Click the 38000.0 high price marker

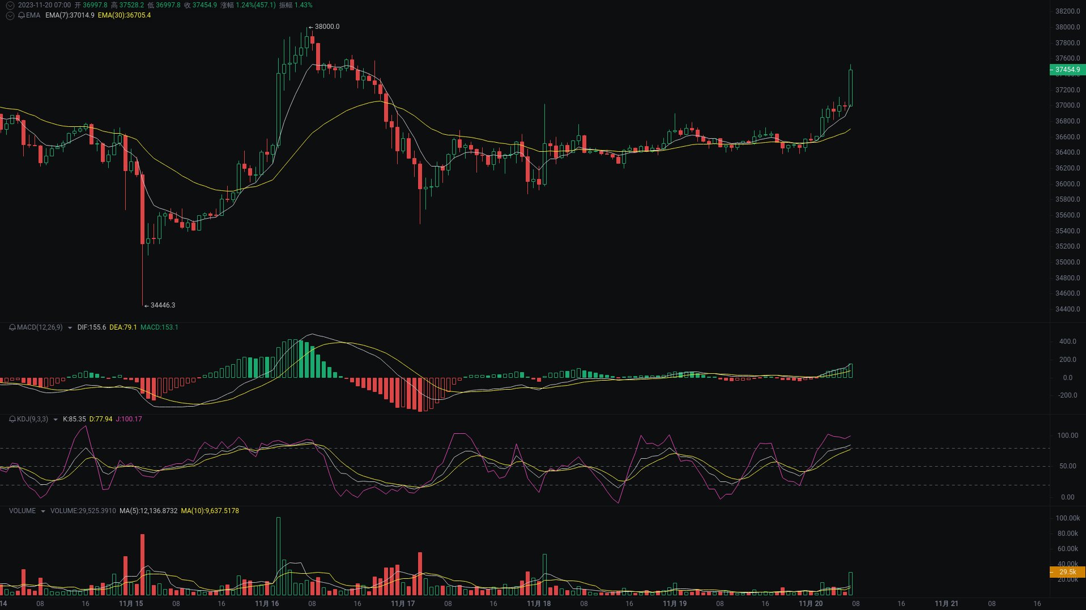[327, 27]
